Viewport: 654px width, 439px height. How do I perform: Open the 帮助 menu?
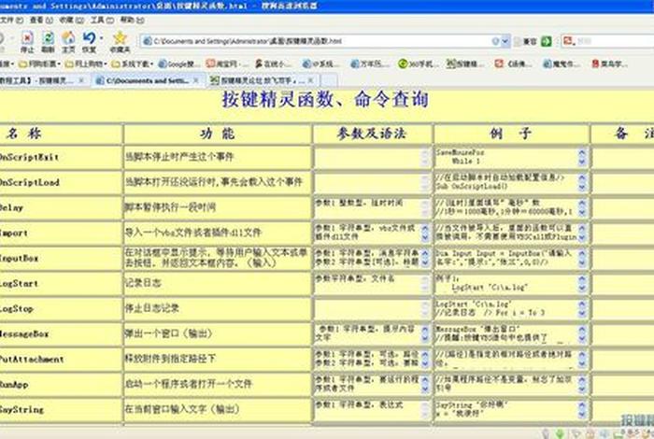click(x=133, y=20)
